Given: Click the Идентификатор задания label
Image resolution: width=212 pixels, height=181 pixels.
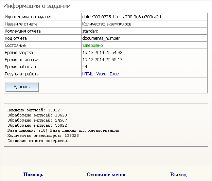Looking at the screenshot, I should click(29, 17).
